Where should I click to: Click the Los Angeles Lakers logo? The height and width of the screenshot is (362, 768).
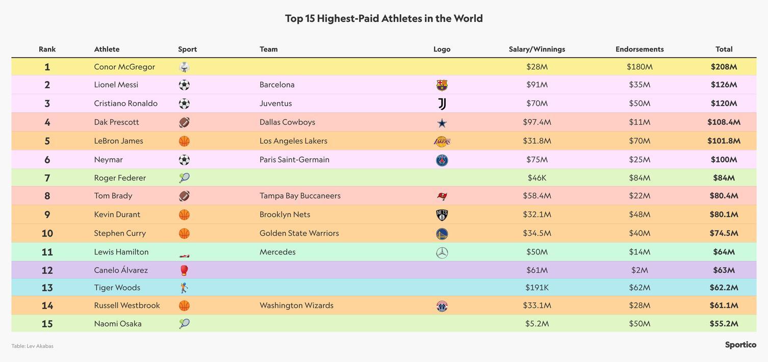tap(442, 141)
